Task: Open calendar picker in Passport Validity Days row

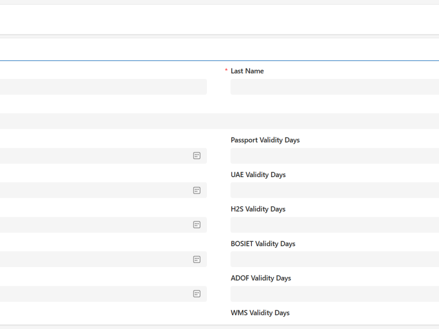Action: (197, 156)
